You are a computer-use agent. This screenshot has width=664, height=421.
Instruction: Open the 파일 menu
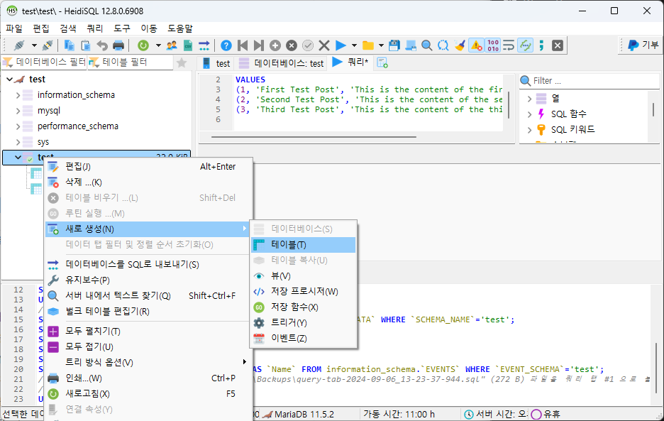click(14, 28)
